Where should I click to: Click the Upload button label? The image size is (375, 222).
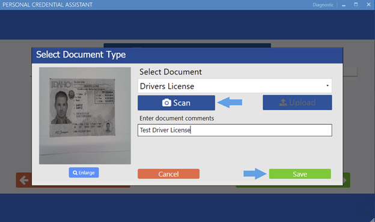pyautogui.click(x=302, y=103)
